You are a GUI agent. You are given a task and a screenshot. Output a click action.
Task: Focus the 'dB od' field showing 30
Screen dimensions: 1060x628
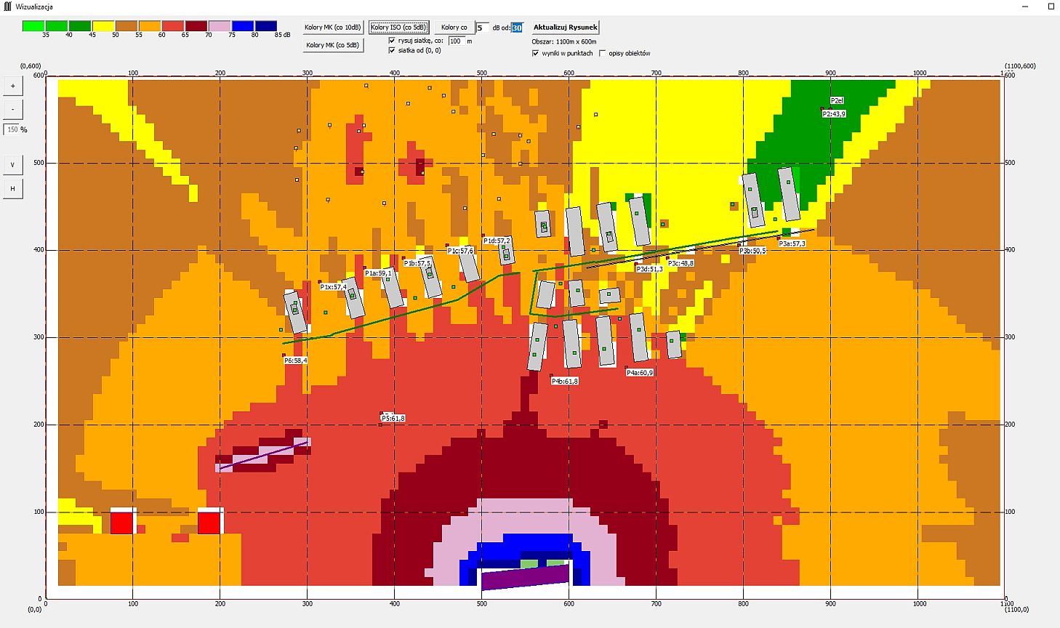(517, 28)
